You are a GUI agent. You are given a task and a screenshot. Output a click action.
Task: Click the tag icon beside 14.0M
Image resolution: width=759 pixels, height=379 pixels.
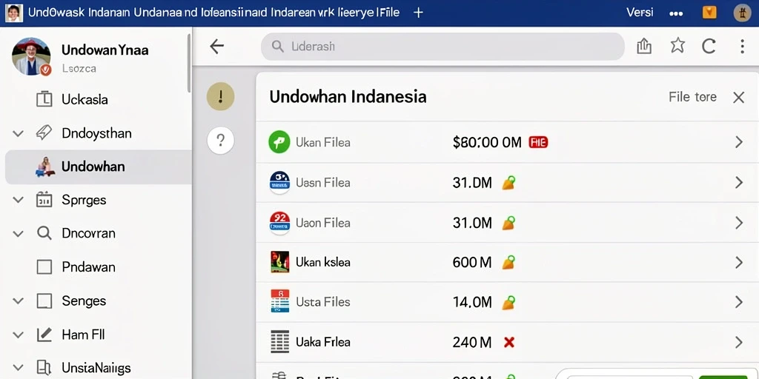(x=508, y=303)
